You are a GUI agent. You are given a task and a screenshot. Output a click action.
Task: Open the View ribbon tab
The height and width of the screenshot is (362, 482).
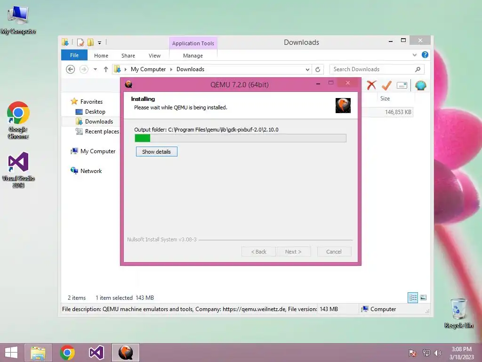click(x=154, y=56)
